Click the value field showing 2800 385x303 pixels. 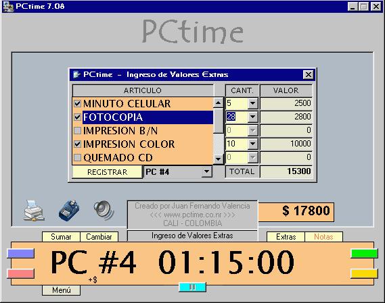[x=286, y=117]
